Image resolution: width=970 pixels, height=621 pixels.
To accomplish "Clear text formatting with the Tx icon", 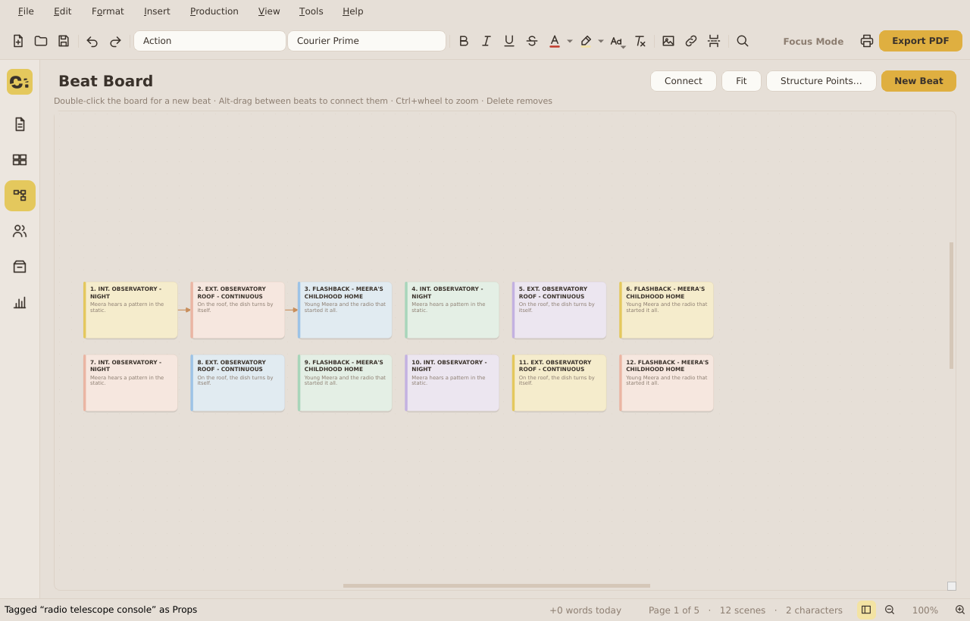I will tap(640, 41).
